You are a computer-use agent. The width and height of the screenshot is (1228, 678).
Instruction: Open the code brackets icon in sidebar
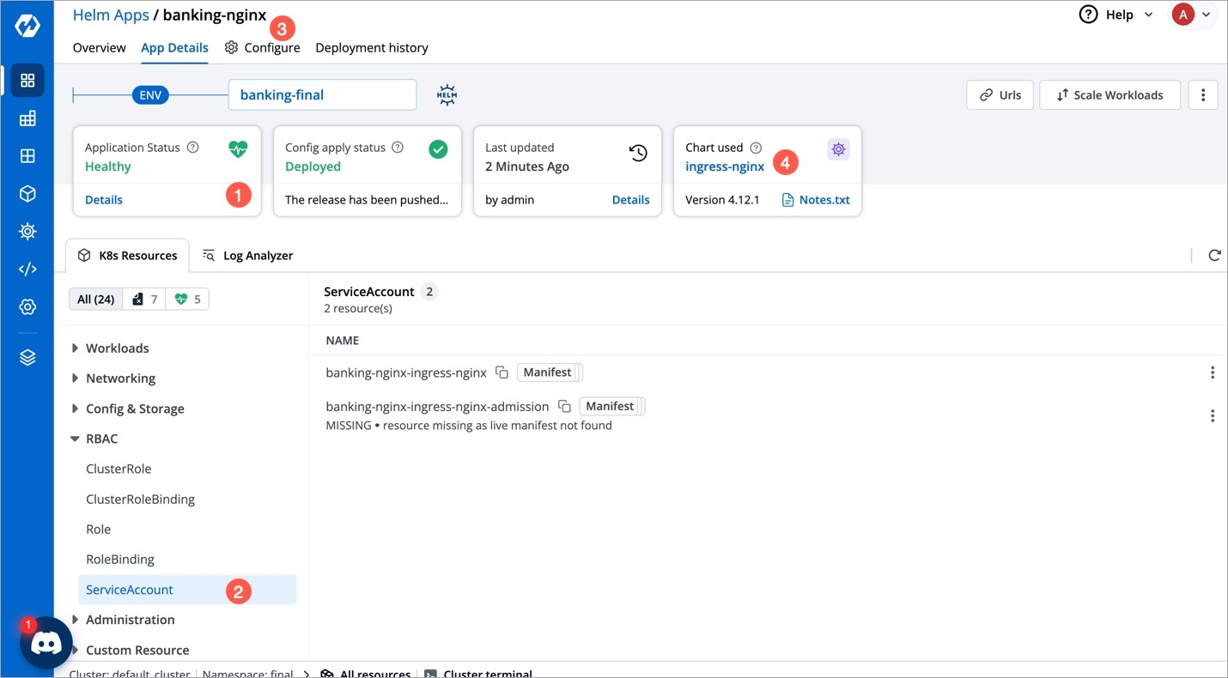click(x=27, y=269)
